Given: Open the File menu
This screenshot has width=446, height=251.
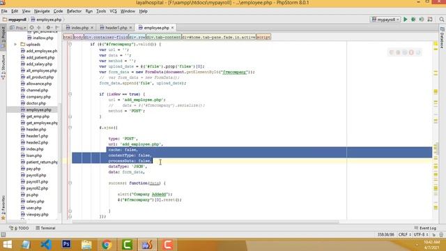Looking at the screenshot, I should point(4,11).
